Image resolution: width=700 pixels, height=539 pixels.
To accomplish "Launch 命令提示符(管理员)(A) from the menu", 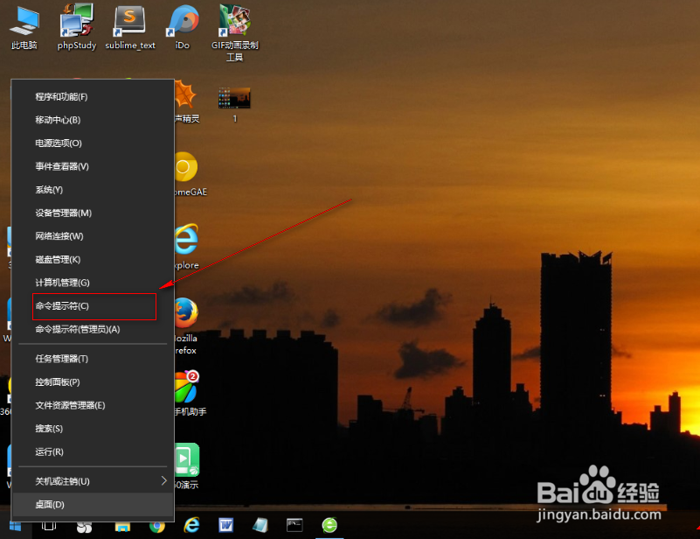I will pos(93,329).
